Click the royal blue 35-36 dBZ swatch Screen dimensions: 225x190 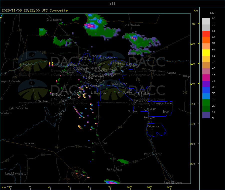206,90
